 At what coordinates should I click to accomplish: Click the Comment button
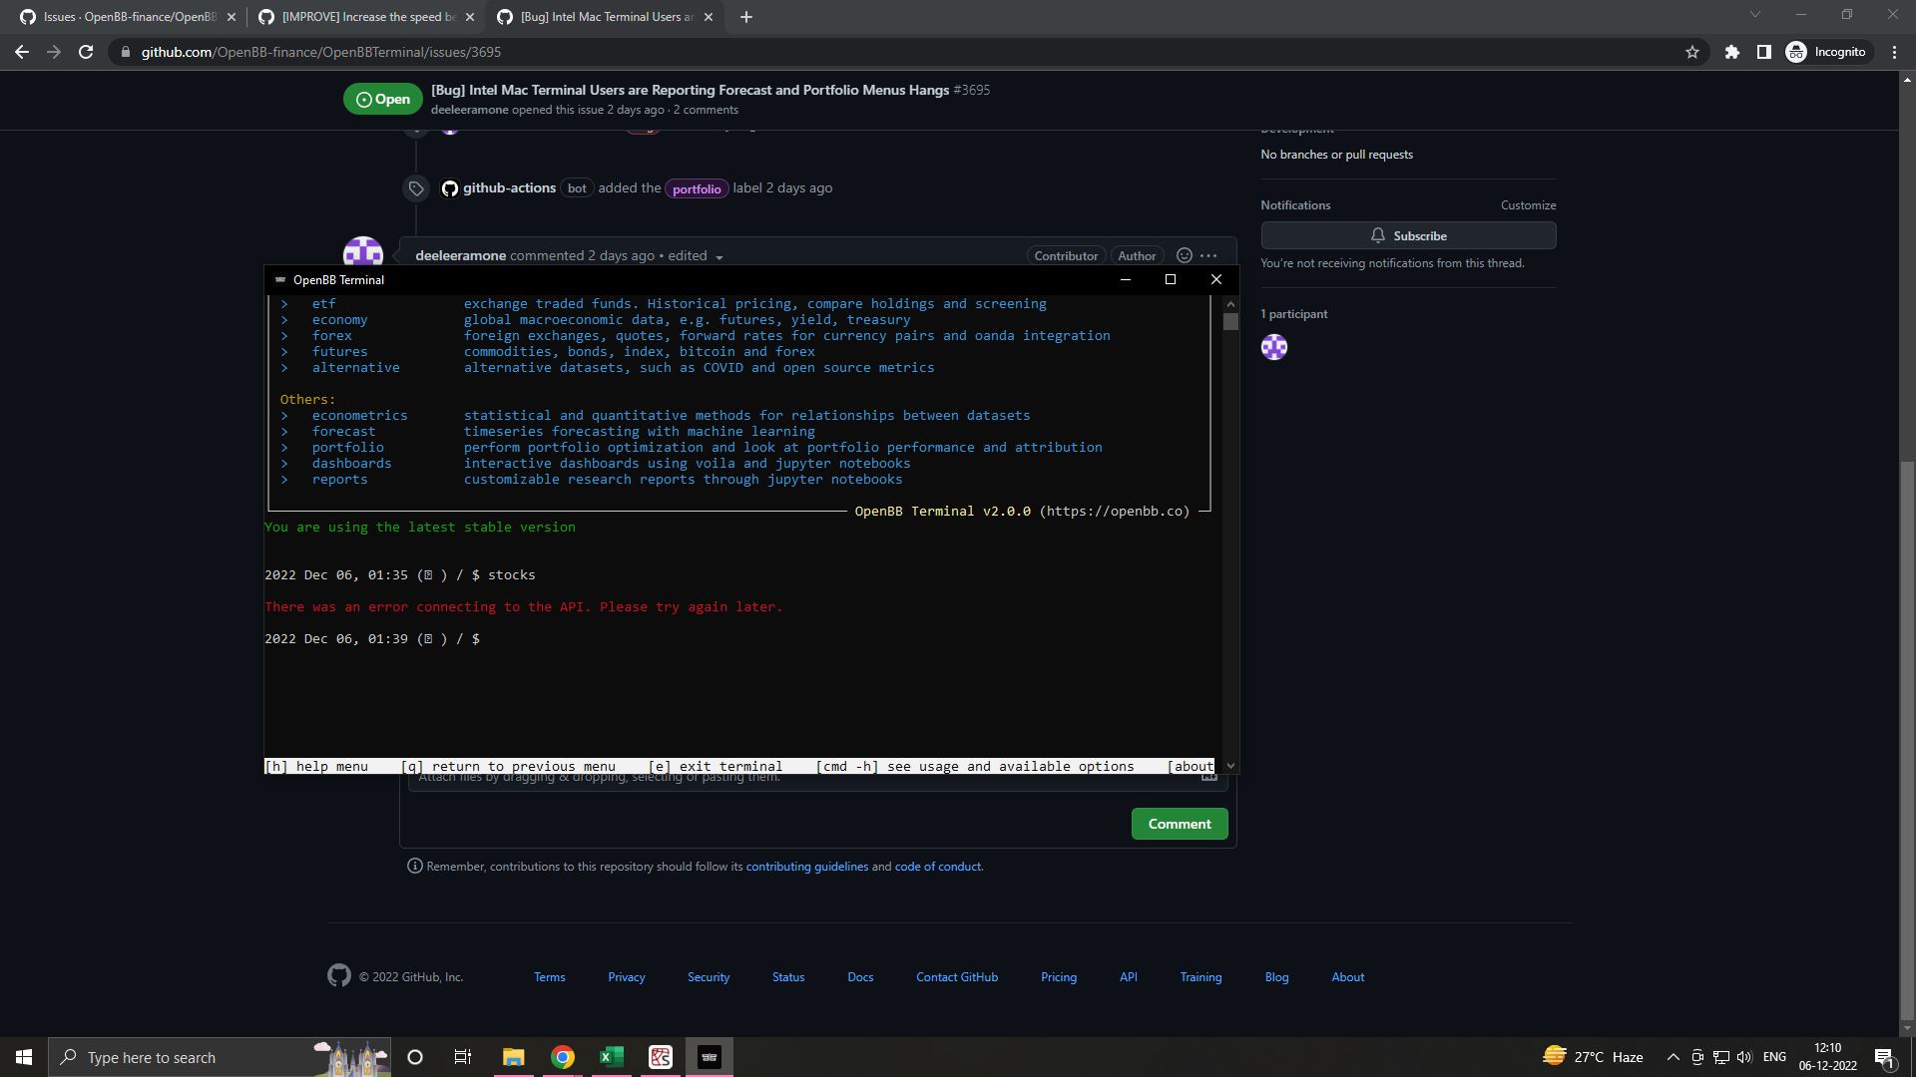click(1179, 824)
